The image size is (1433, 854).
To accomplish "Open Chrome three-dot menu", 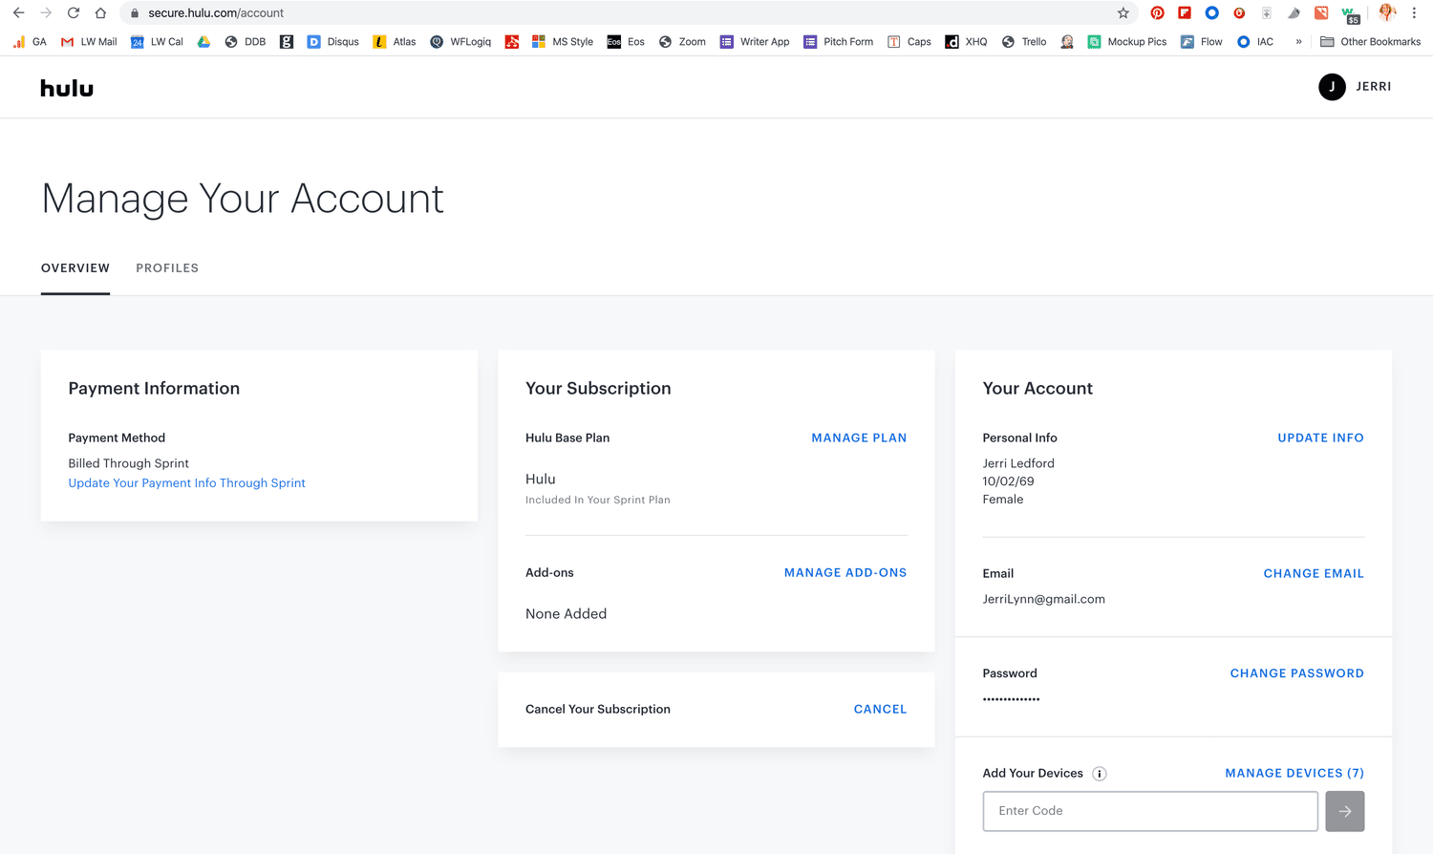I will click(x=1414, y=13).
